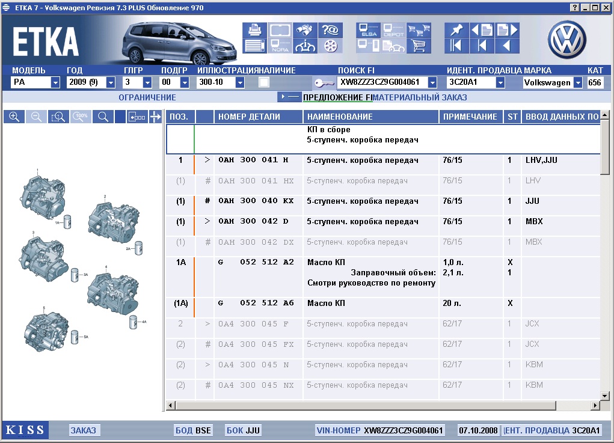Viewport: 614px width, 443px height.
Task: Toggle the НАЛИЧИЕ checkbox
Action: tap(265, 82)
